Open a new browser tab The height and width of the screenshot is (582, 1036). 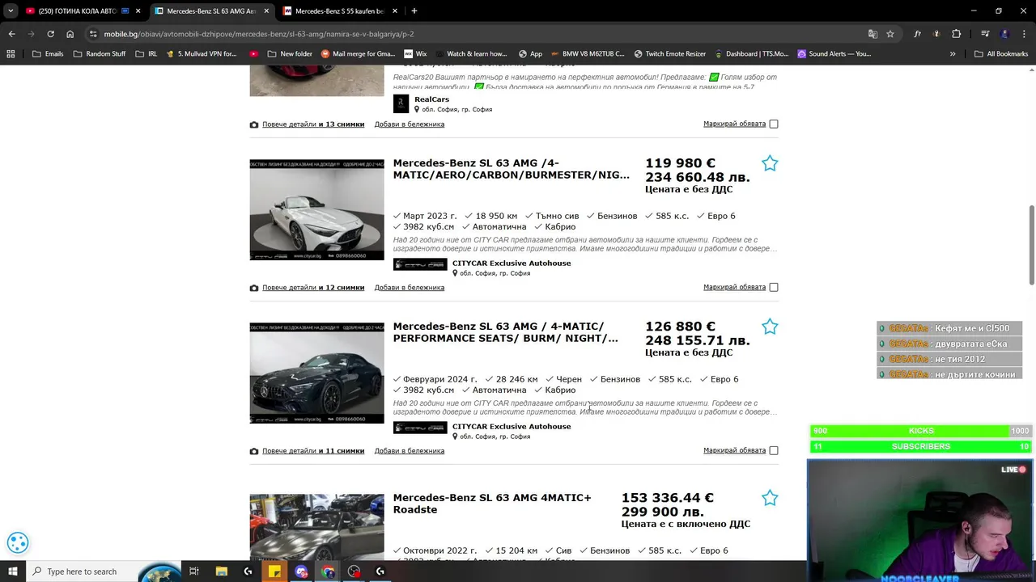[x=414, y=11]
